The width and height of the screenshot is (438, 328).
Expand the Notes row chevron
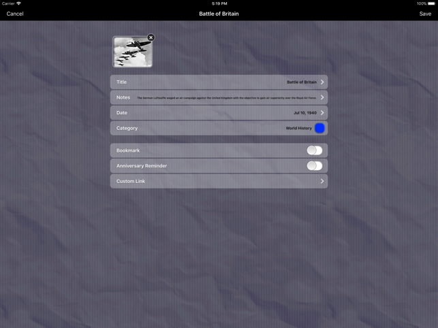tap(322, 97)
